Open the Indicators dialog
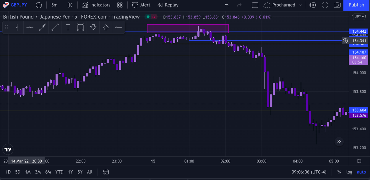370x180 pixels. pyautogui.click(x=96, y=5)
